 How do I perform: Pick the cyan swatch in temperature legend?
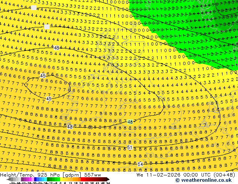coord(45,179)
